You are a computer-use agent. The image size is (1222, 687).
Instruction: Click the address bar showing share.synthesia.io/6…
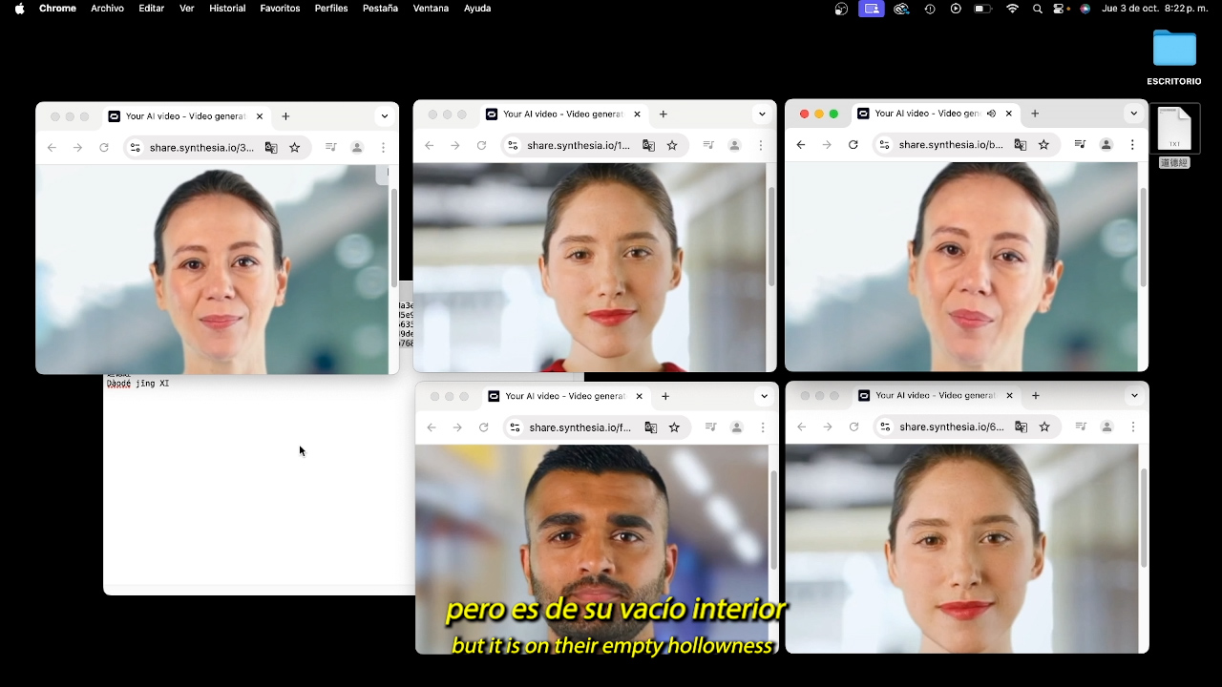click(951, 427)
